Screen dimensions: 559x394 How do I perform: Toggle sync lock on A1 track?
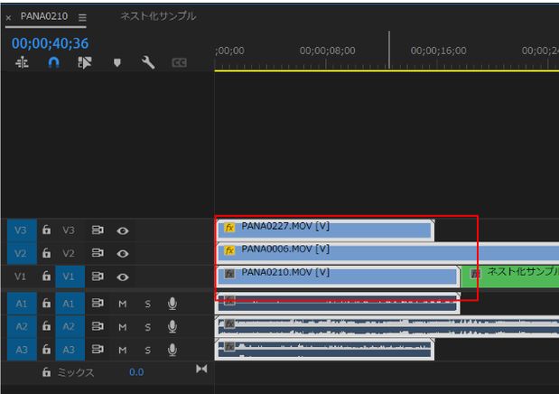[98, 304]
